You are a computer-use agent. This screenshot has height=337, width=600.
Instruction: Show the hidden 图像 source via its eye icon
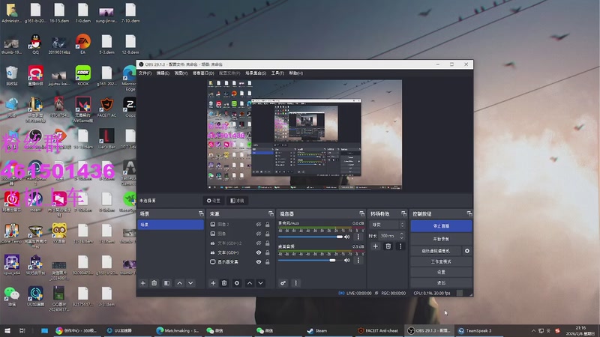(x=259, y=234)
